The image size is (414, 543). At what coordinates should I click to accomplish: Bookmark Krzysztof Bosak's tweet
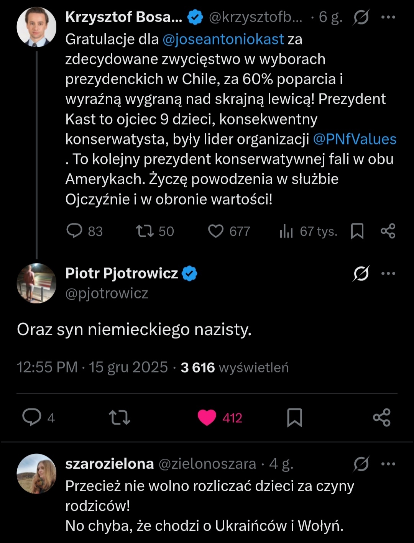click(357, 231)
